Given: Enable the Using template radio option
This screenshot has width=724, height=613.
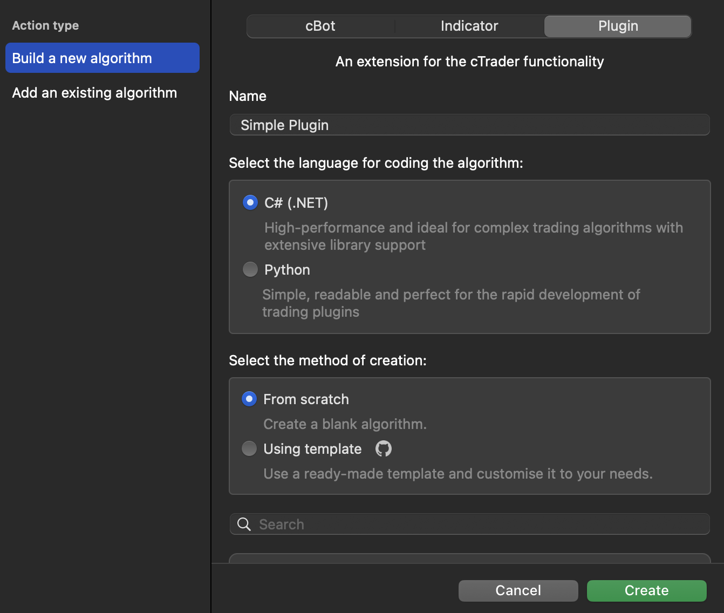Looking at the screenshot, I should tap(249, 448).
